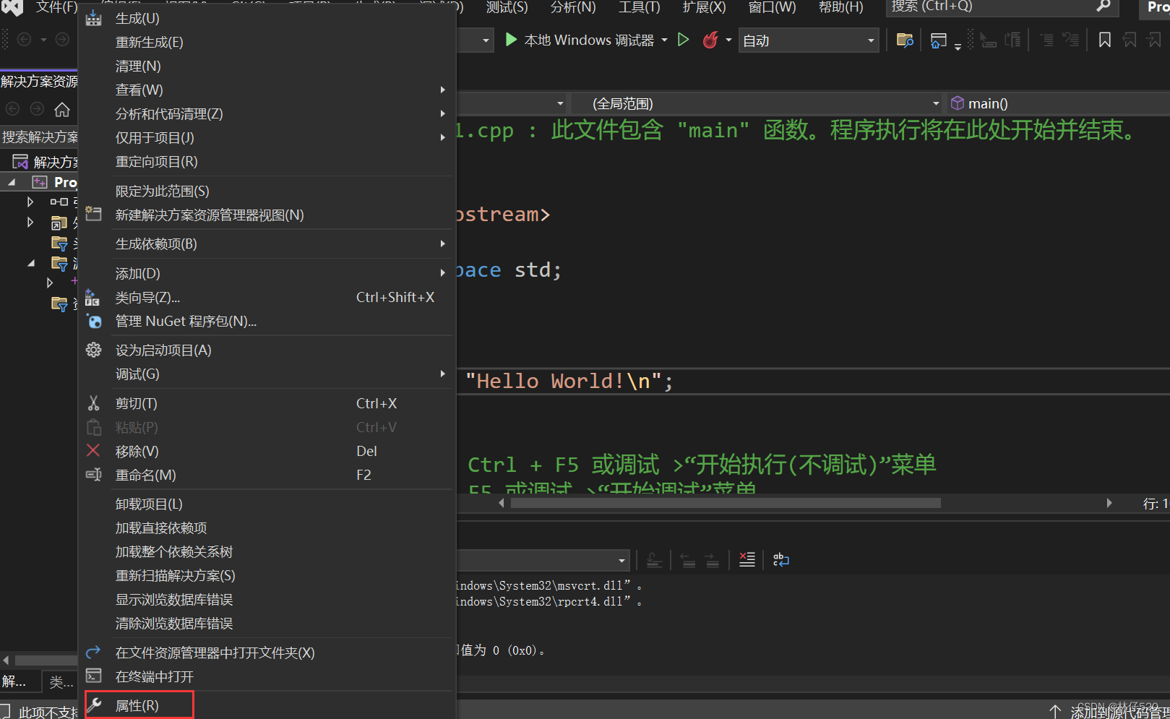Image resolution: width=1170 pixels, height=719 pixels.
Task: Click the NuGet package manager icon
Action: point(94,321)
